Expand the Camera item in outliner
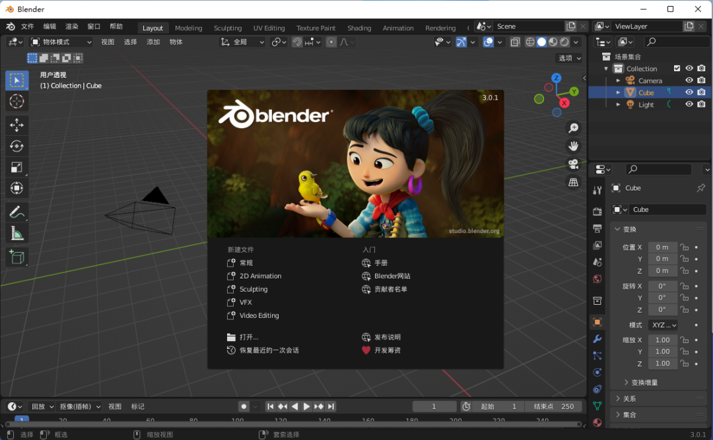 [618, 80]
